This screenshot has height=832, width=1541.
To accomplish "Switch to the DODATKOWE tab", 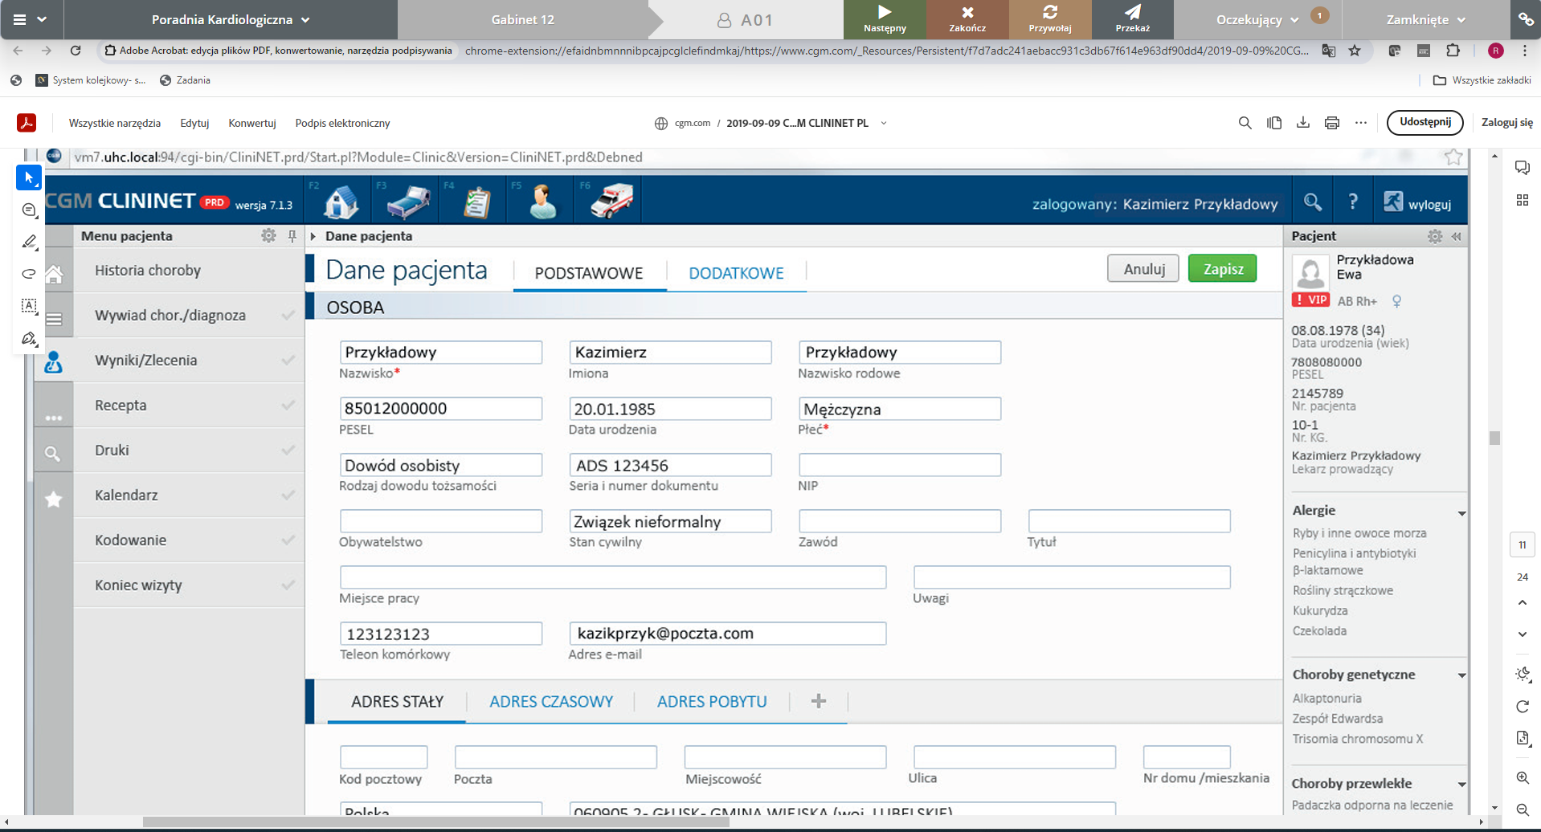I will click(x=736, y=273).
